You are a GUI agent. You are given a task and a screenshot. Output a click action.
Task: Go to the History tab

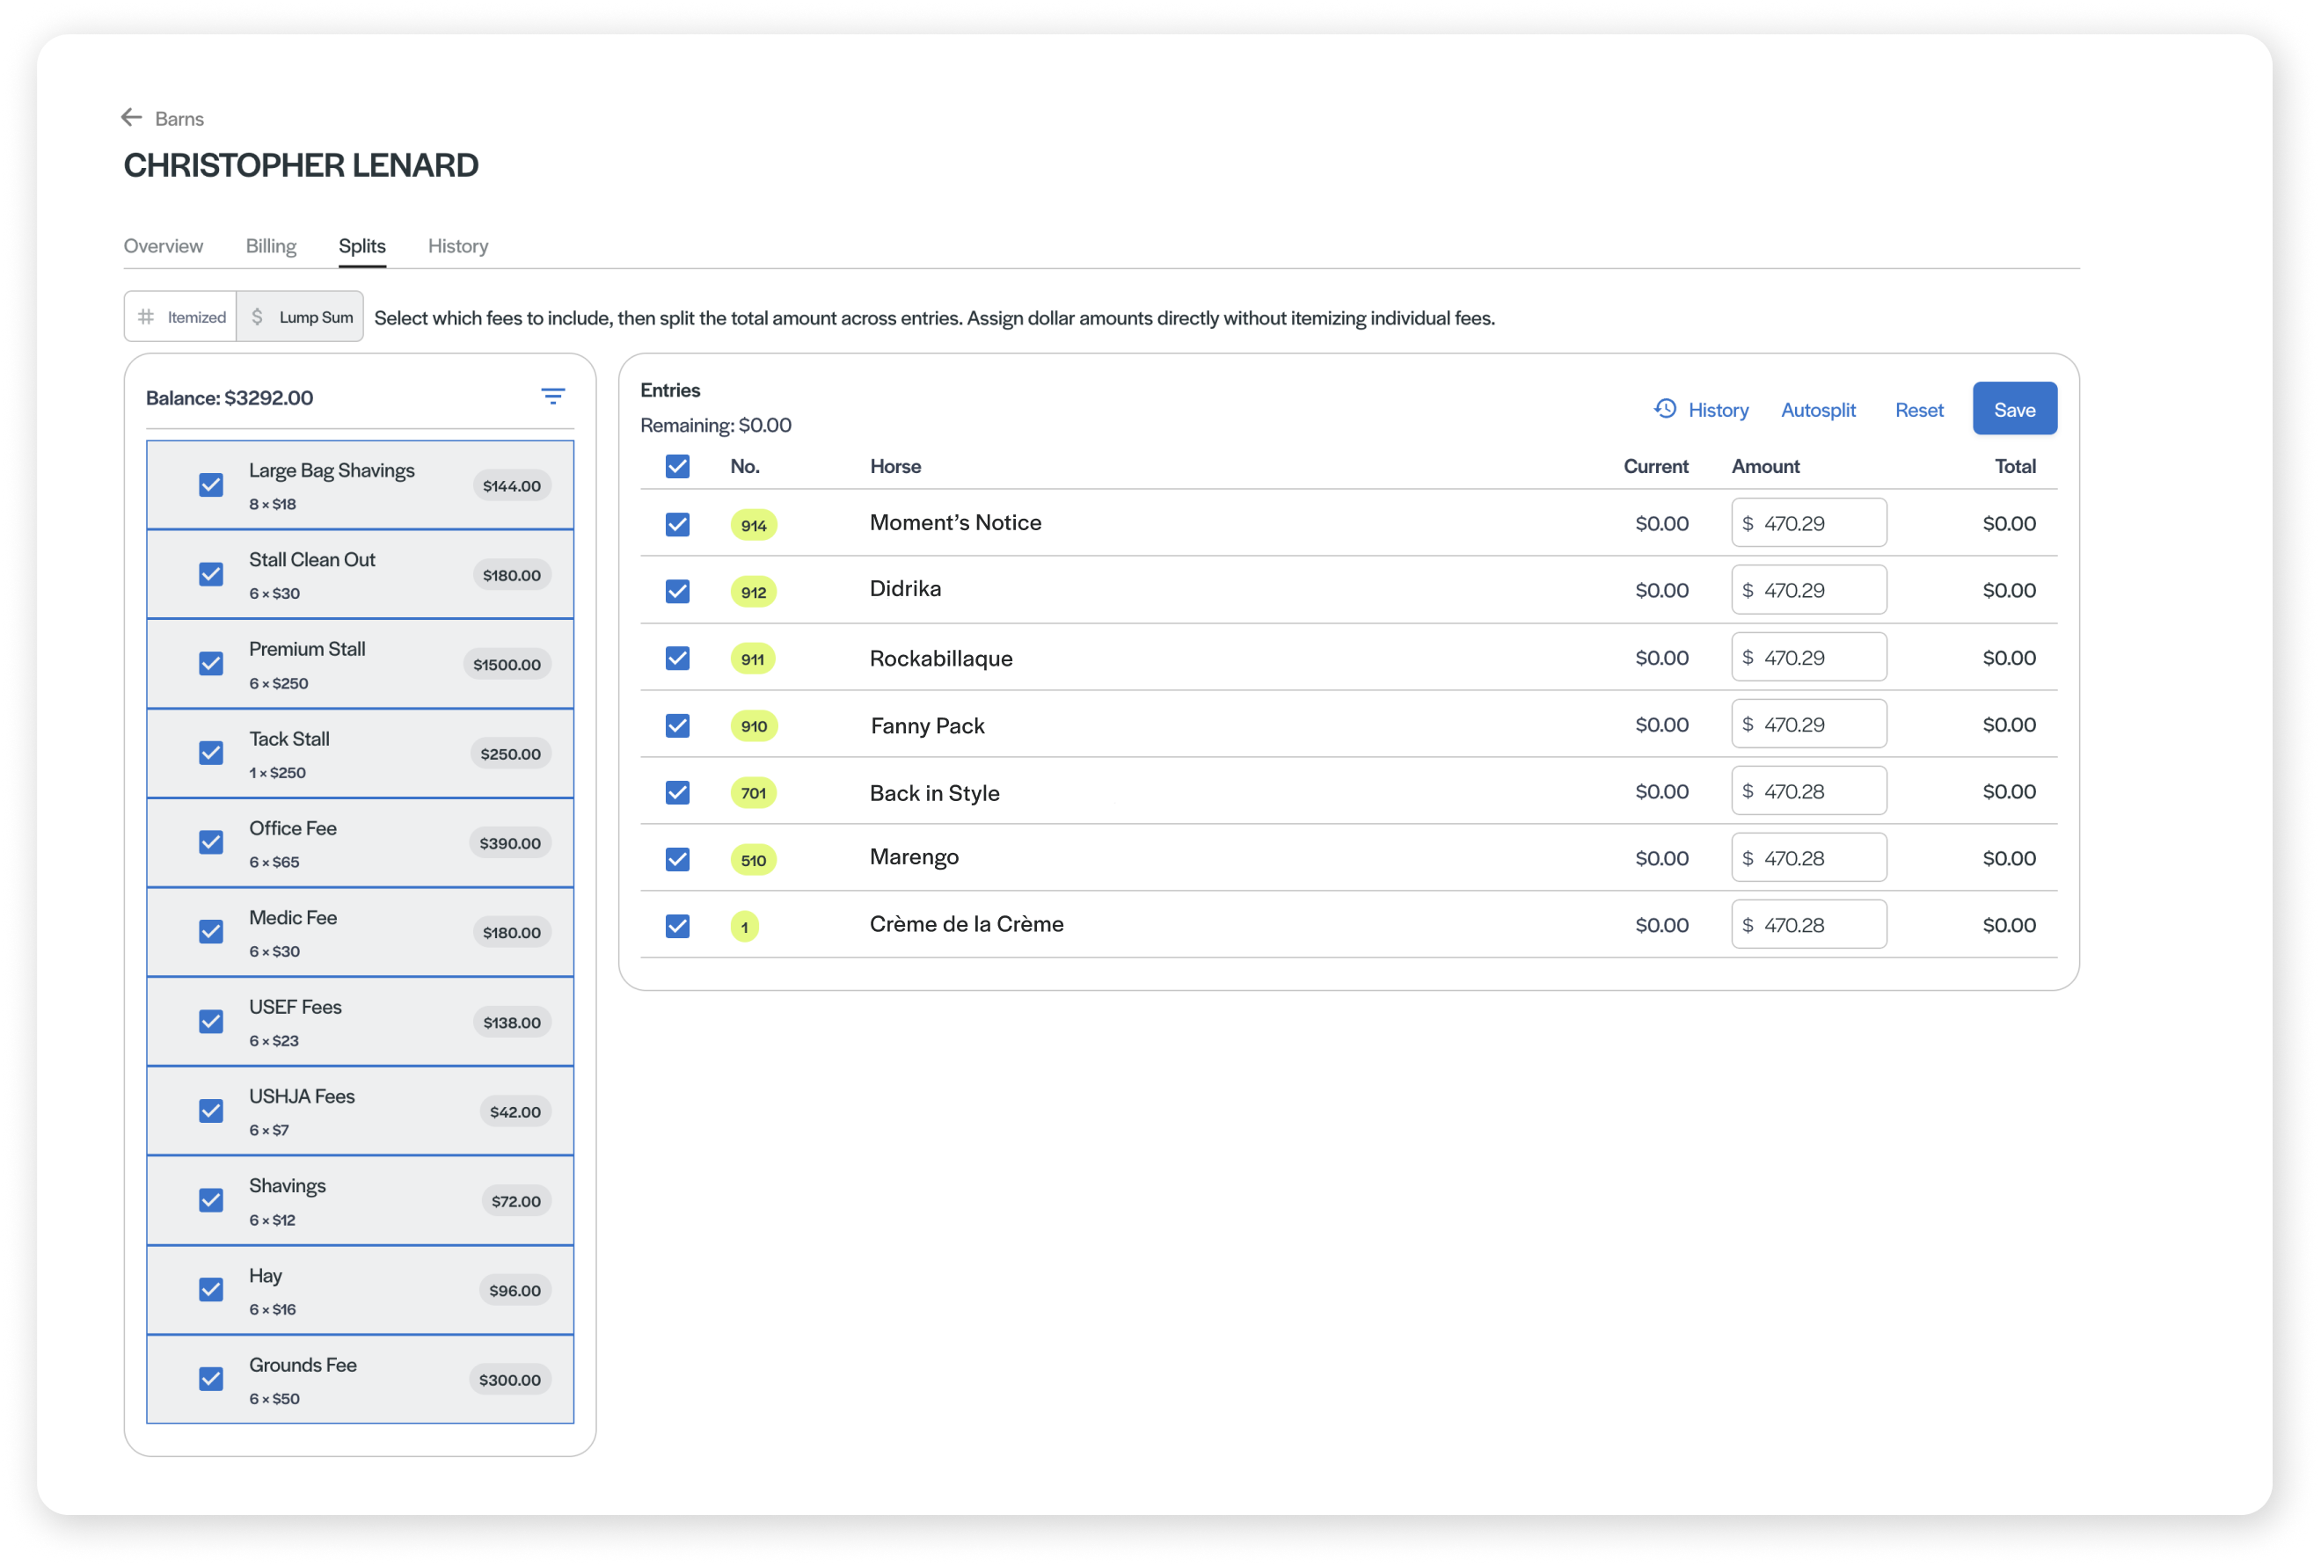coord(457,245)
